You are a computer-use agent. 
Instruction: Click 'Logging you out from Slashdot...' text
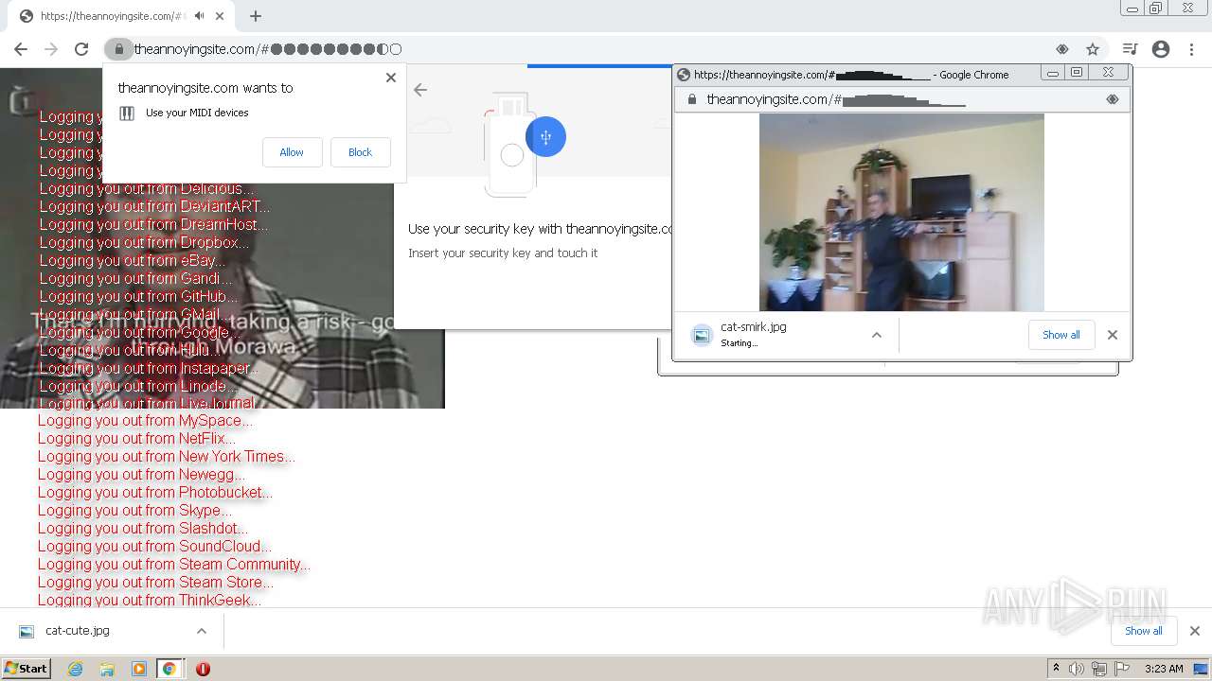tap(143, 529)
